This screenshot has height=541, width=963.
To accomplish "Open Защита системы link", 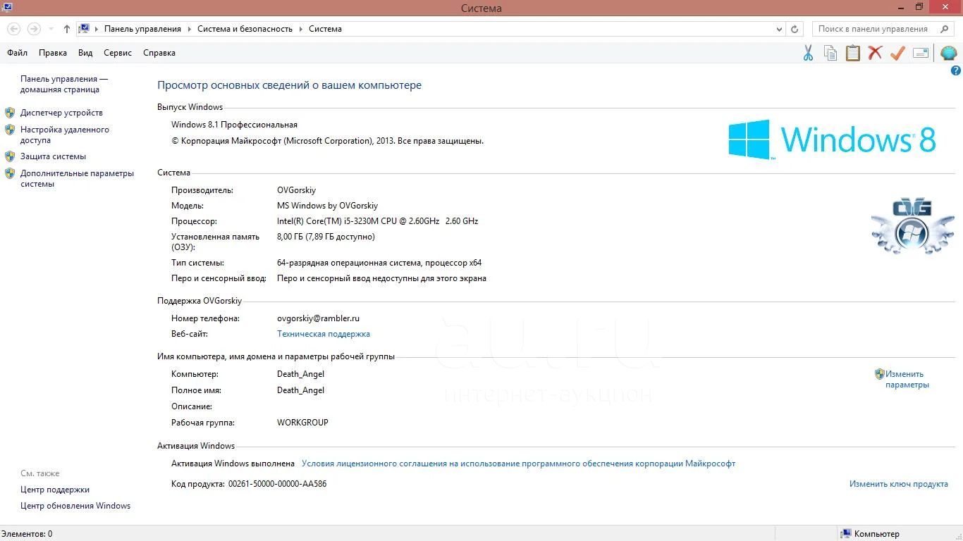I will tap(53, 156).
